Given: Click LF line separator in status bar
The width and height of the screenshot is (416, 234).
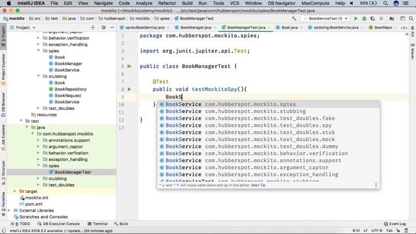Looking at the screenshot, I should coord(365,231).
